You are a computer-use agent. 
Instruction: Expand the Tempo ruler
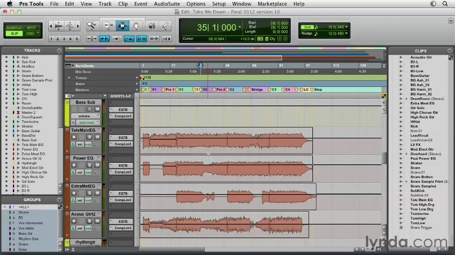coord(69,78)
